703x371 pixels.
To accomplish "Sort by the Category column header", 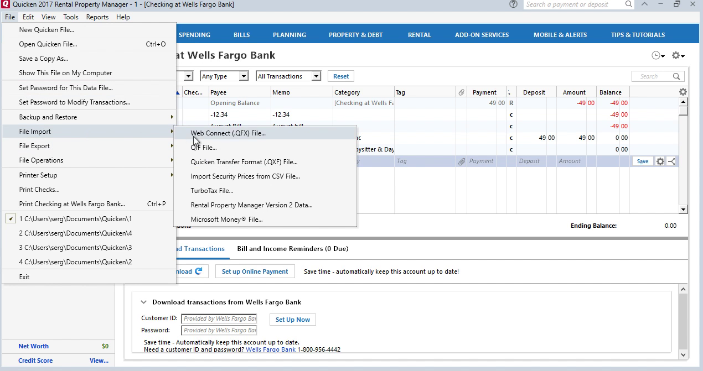I will [x=363, y=92].
